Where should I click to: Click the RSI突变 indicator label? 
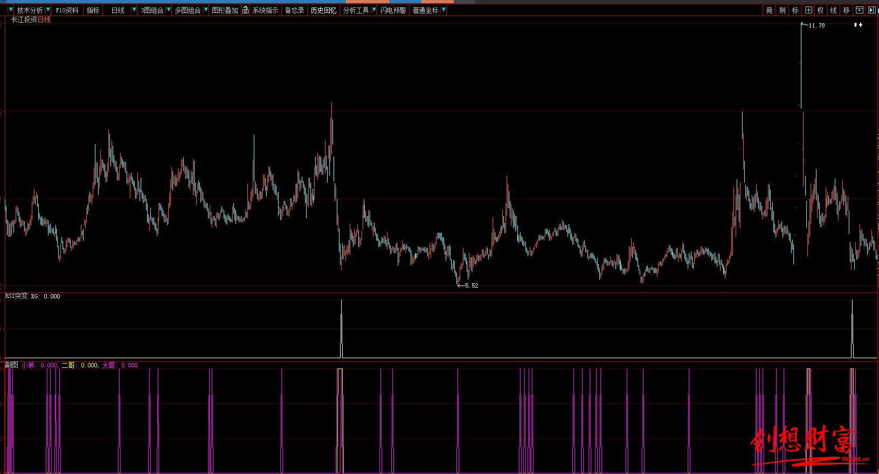[x=16, y=296]
